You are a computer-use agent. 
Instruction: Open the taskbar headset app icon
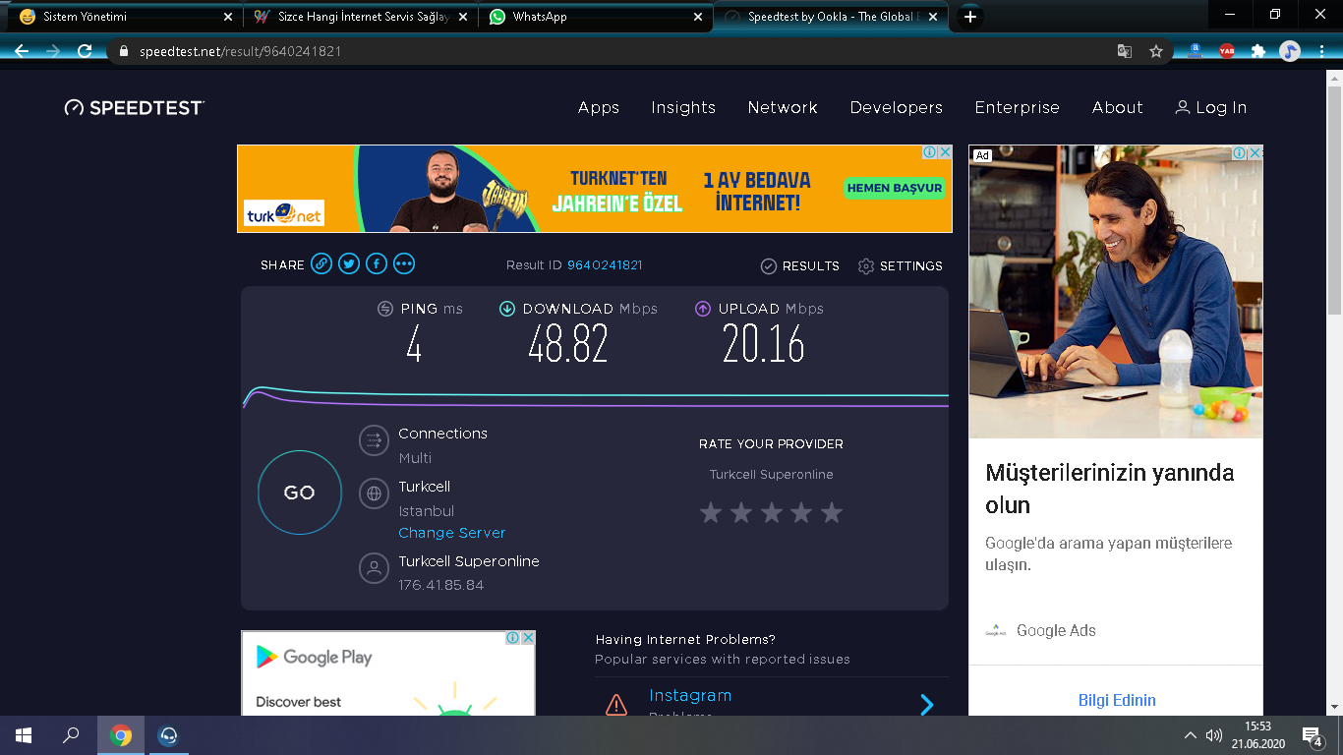click(168, 735)
